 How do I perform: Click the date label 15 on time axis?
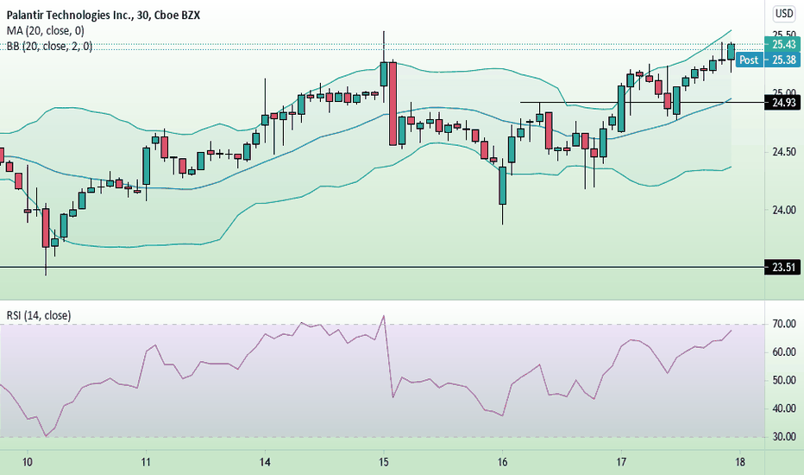pyautogui.click(x=384, y=462)
